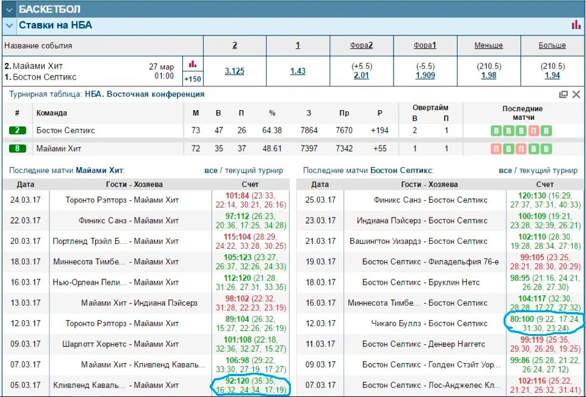The width and height of the screenshot is (586, 397).
Task: Filter Майами Хит matches by текущий турнир
Action: click(x=253, y=171)
